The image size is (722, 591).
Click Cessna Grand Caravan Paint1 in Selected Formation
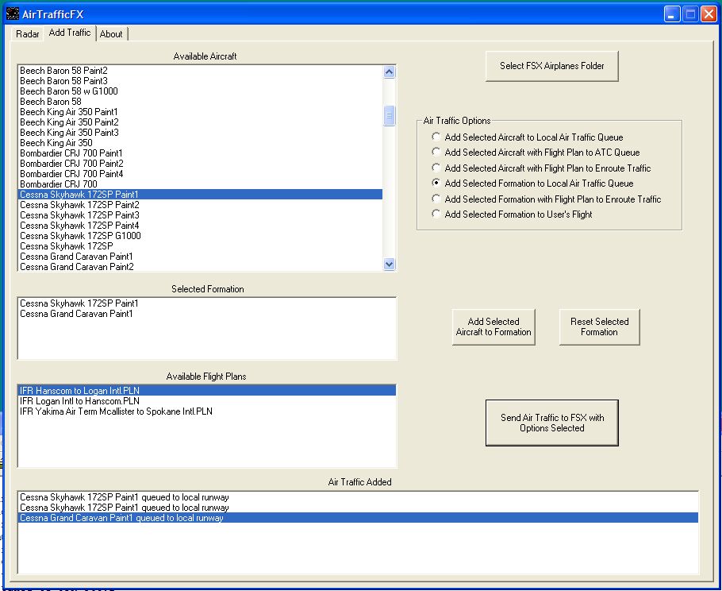207,314
